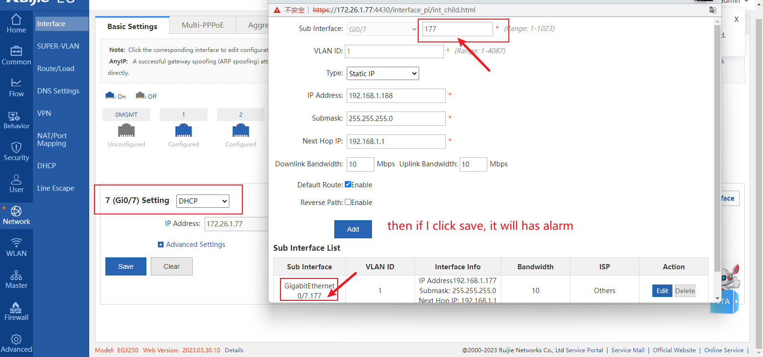Edit the GigabitEthernet 0/7.177 sub interface
This screenshot has height=357, width=763.
[662, 291]
